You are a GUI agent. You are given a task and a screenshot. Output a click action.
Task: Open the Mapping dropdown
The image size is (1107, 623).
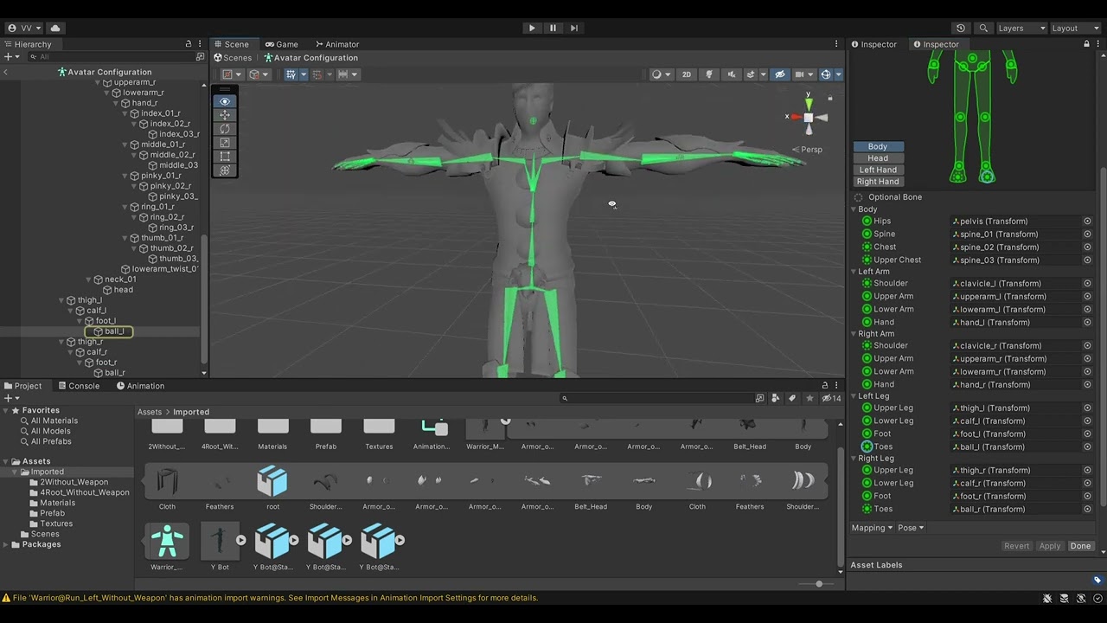coord(872,528)
